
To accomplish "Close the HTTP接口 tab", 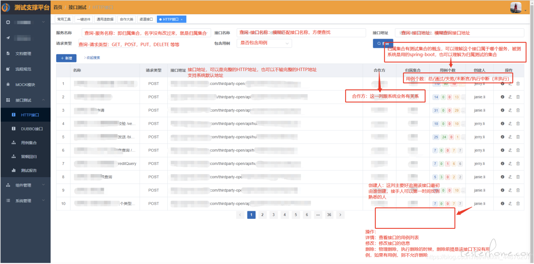I will (x=182, y=19).
